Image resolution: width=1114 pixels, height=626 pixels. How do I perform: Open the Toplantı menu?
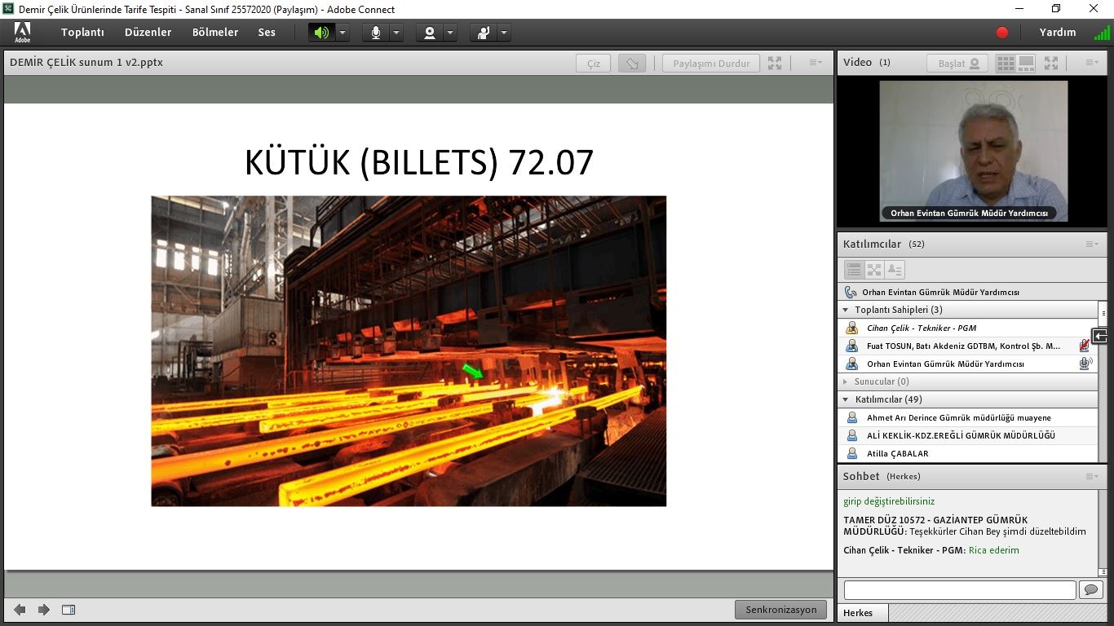[82, 33]
